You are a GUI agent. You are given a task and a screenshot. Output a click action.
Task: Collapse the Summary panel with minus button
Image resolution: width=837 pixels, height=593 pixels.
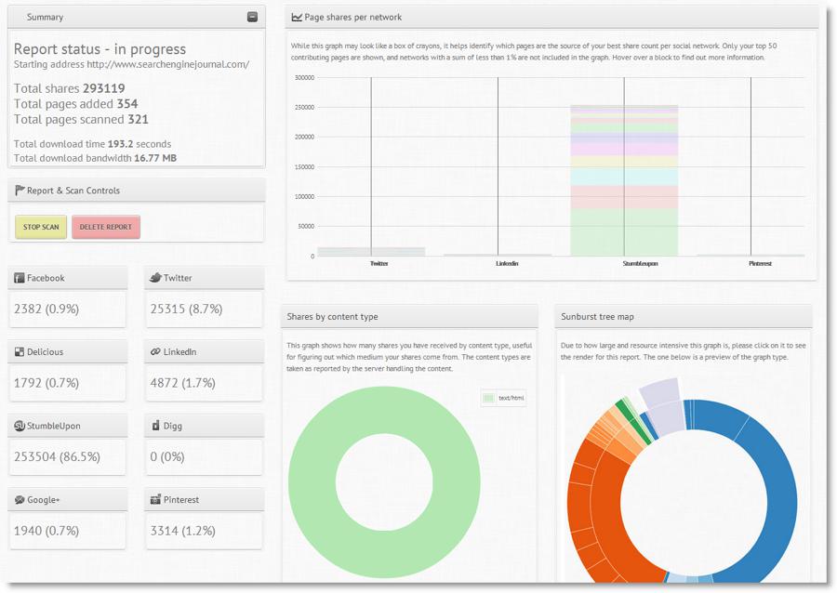coord(252,17)
